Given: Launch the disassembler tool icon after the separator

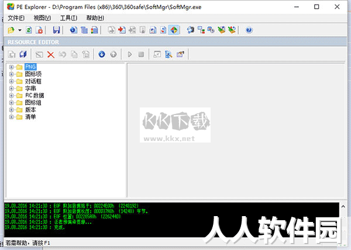Looking at the screenshot, I should (x=191, y=30).
